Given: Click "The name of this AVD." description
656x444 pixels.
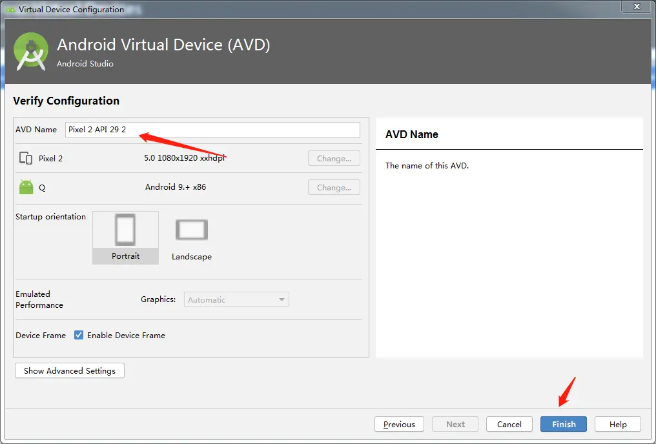Looking at the screenshot, I should coord(427,166).
